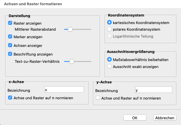Viewport: 181px width, 125px height.
Task: Click the Logarithmische Teilung radio button
Action: [109, 36]
